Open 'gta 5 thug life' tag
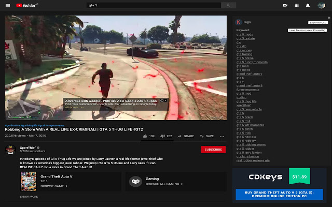 [x=246, y=101]
